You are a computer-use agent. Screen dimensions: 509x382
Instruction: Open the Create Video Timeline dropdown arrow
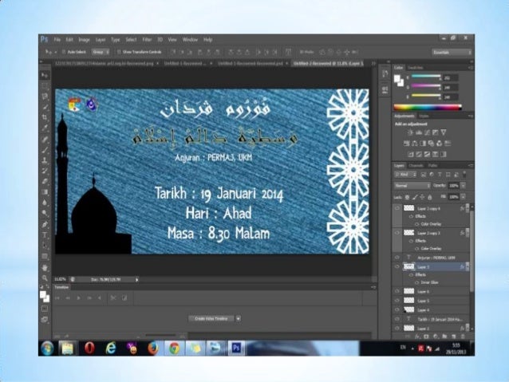(238, 319)
